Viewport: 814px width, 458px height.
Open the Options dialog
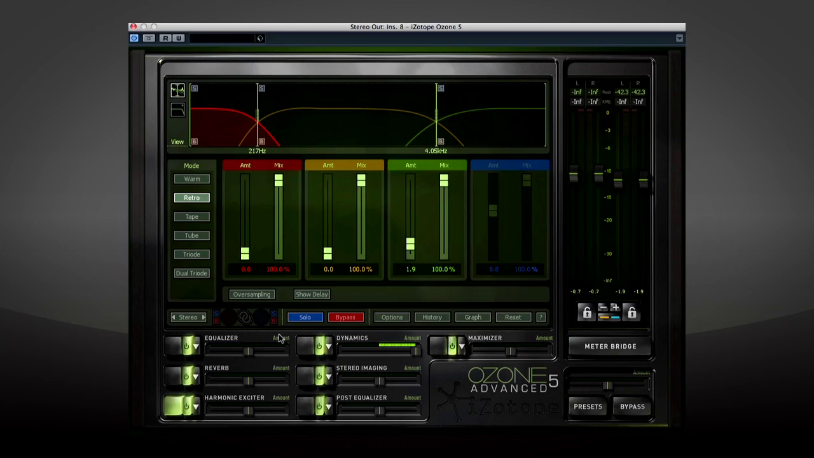[392, 317]
